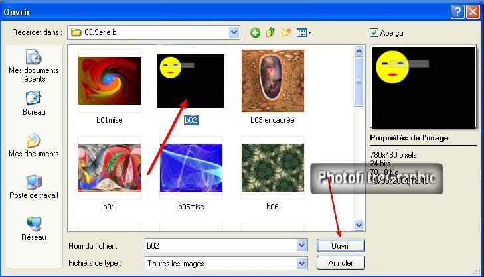Viewport: 484px width, 277px height.
Task: Expand the Nom du fichier dropdown
Action: click(x=303, y=245)
